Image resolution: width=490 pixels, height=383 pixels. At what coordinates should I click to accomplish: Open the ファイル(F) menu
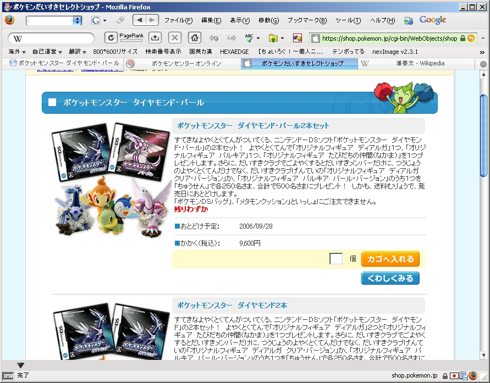(178, 20)
